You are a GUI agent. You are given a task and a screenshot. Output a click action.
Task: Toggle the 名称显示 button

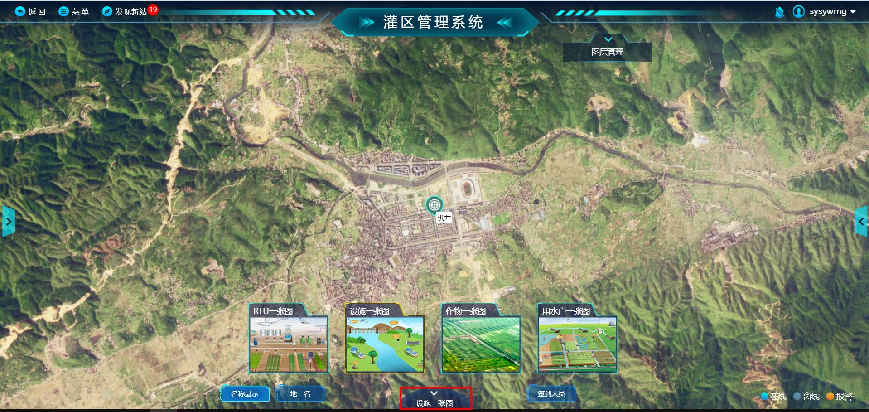pyautogui.click(x=245, y=393)
